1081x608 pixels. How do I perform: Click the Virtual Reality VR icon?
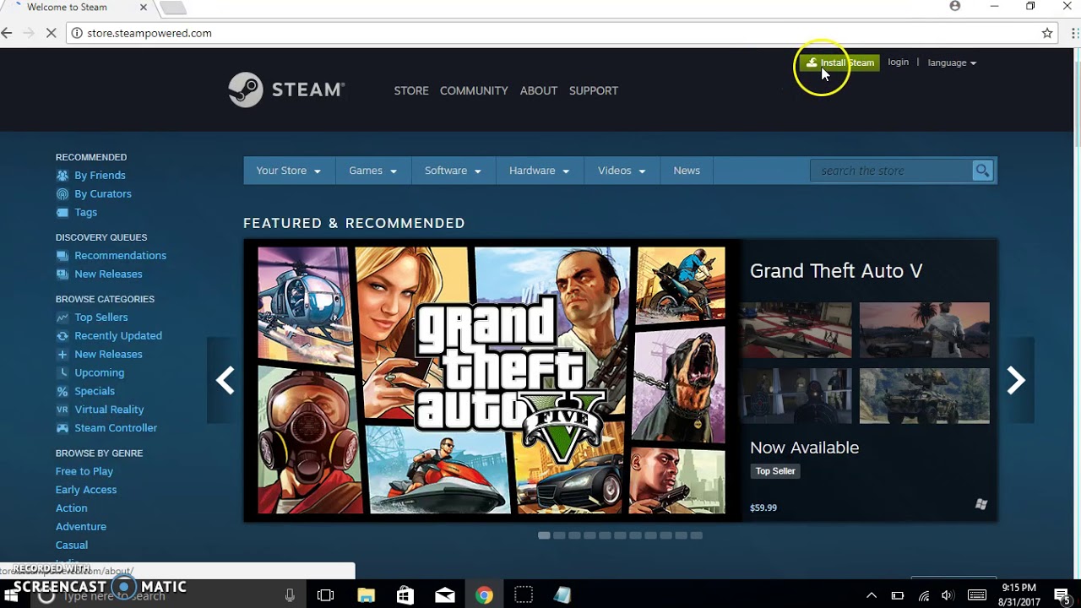pos(62,410)
